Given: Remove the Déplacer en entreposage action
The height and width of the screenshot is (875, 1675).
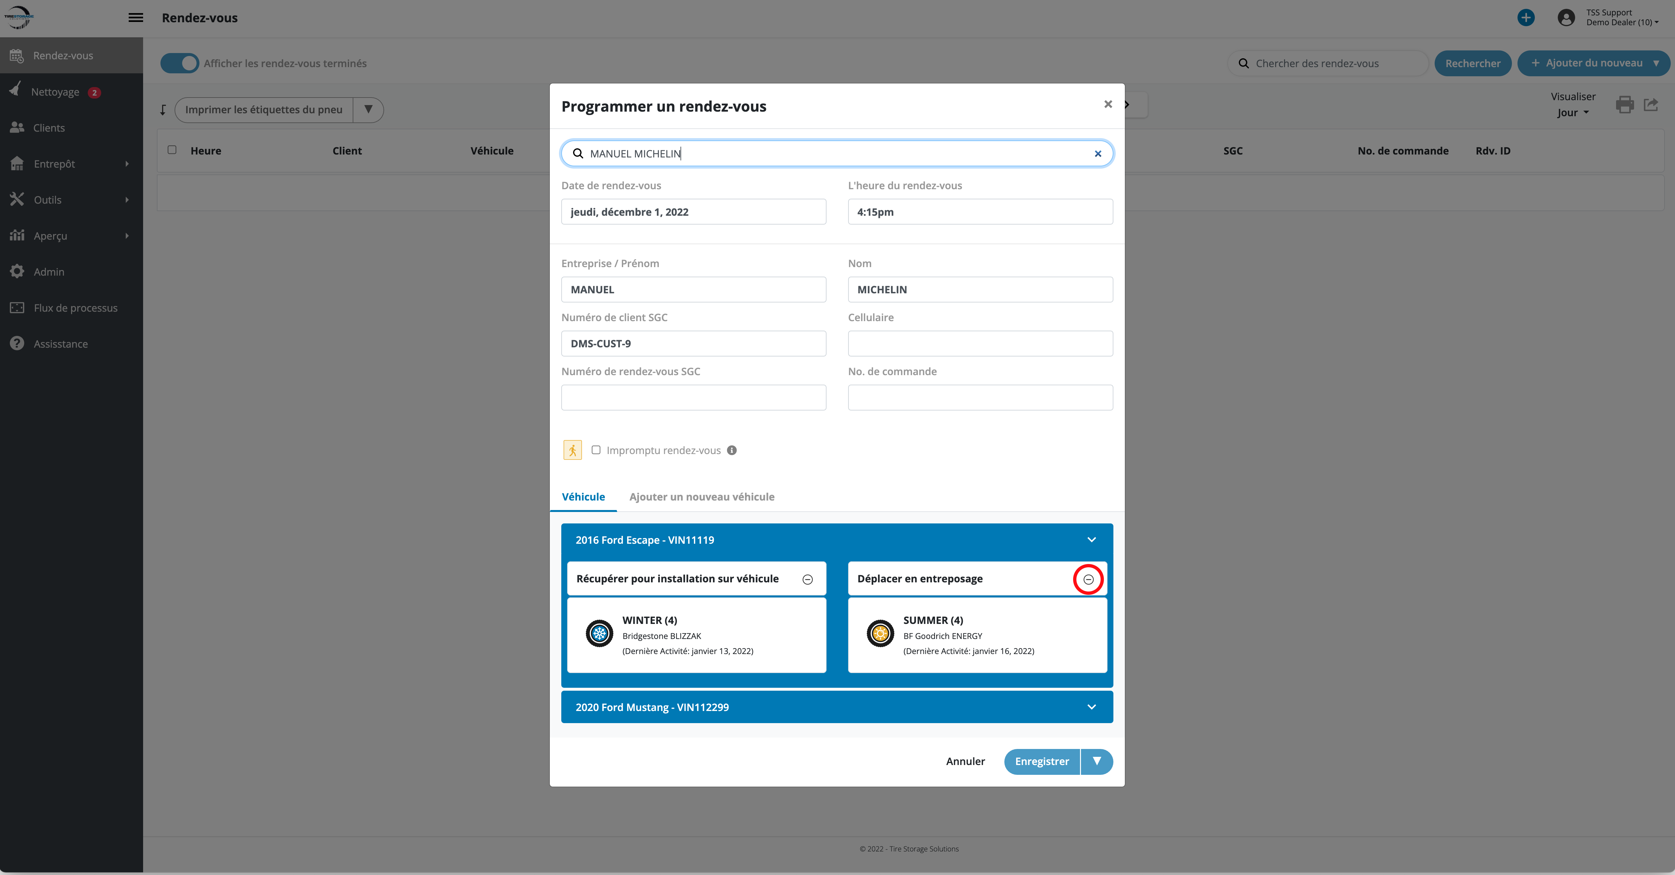Looking at the screenshot, I should tap(1088, 579).
